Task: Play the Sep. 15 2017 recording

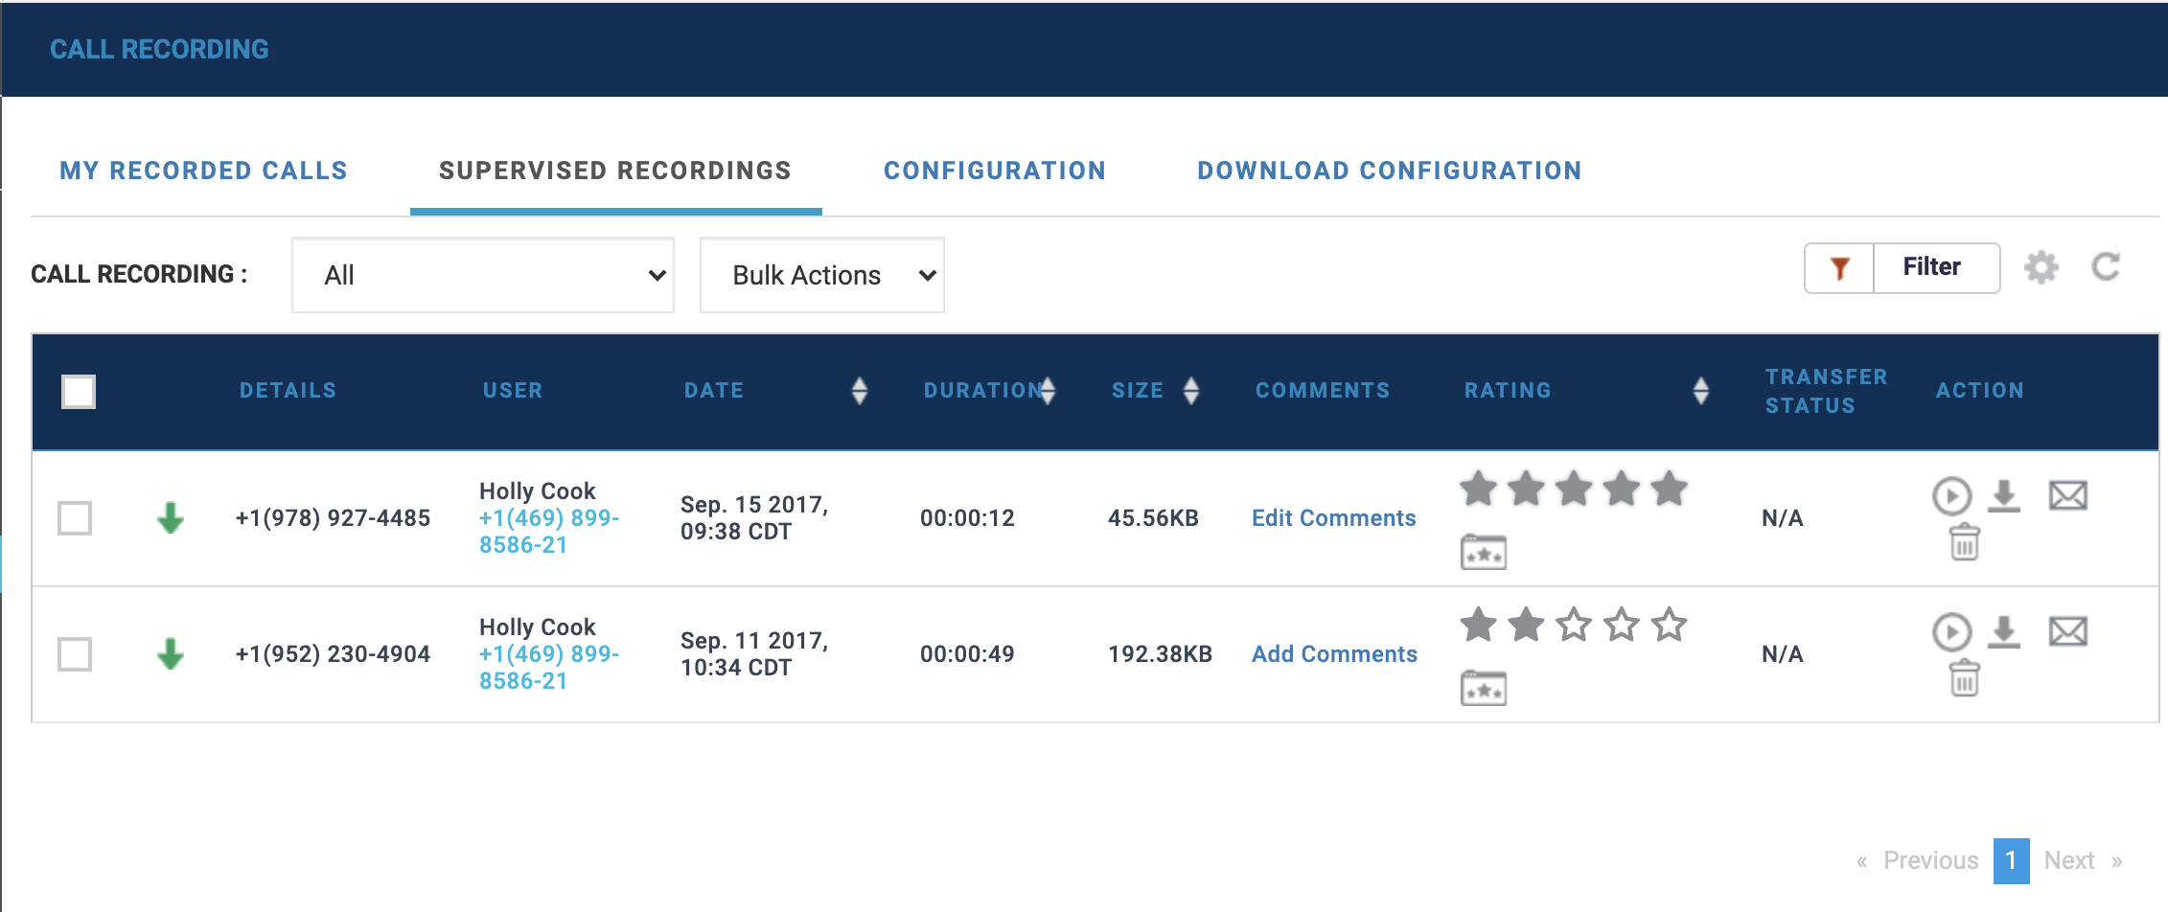Action: click(1951, 496)
